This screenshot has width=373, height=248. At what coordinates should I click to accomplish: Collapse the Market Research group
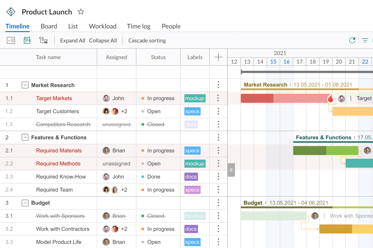point(25,85)
